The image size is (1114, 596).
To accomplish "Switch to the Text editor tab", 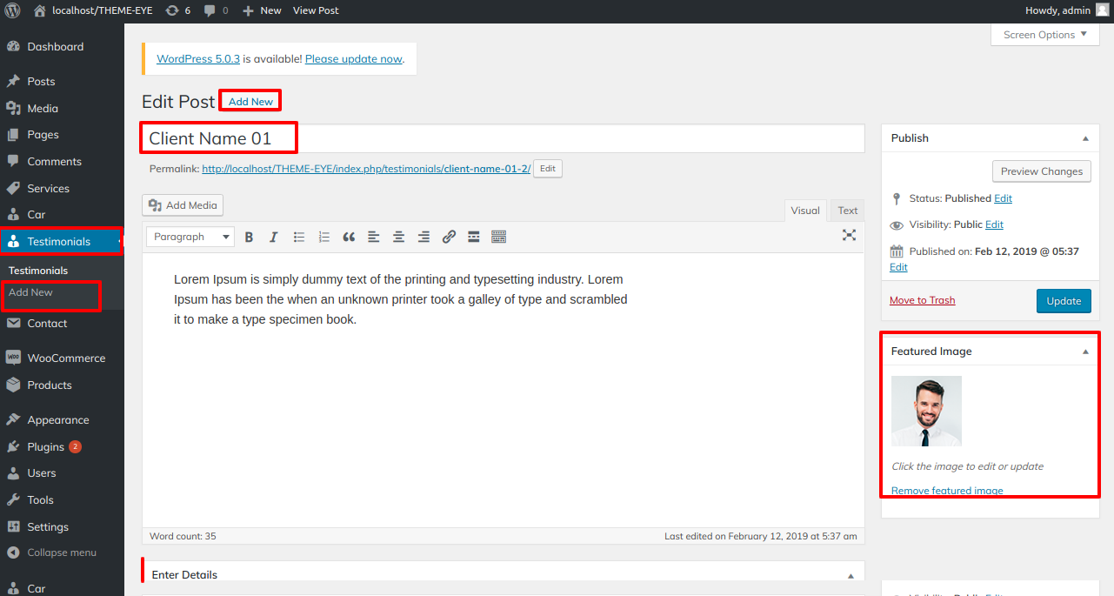I will [x=847, y=211].
